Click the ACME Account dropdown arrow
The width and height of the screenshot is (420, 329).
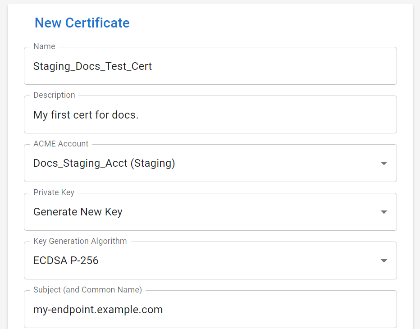(383, 163)
